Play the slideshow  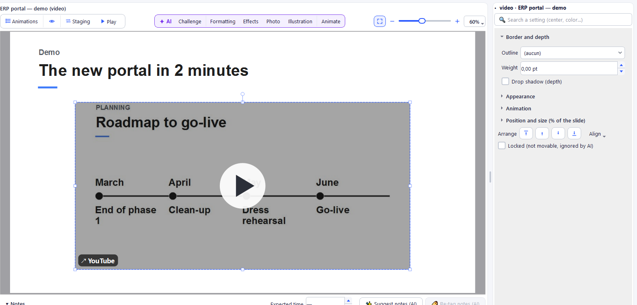pyautogui.click(x=109, y=22)
